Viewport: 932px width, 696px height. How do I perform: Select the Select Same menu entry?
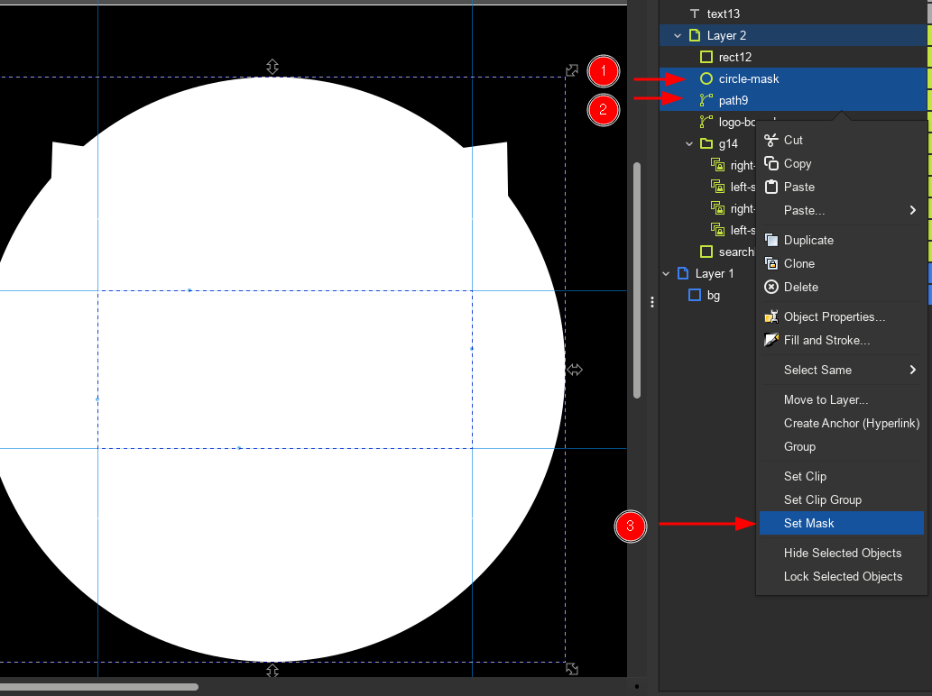841,370
